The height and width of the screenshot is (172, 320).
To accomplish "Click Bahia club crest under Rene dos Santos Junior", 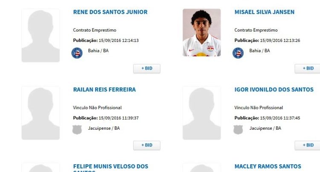I will (x=77, y=53).
